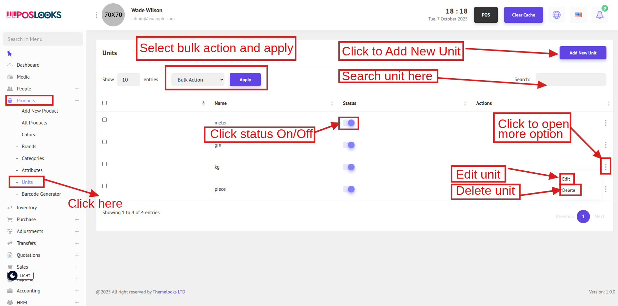Open Barcode Generator menu item
The width and height of the screenshot is (618, 306).
(41, 194)
